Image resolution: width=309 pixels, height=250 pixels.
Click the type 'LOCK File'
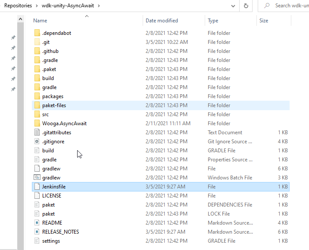click(219, 214)
